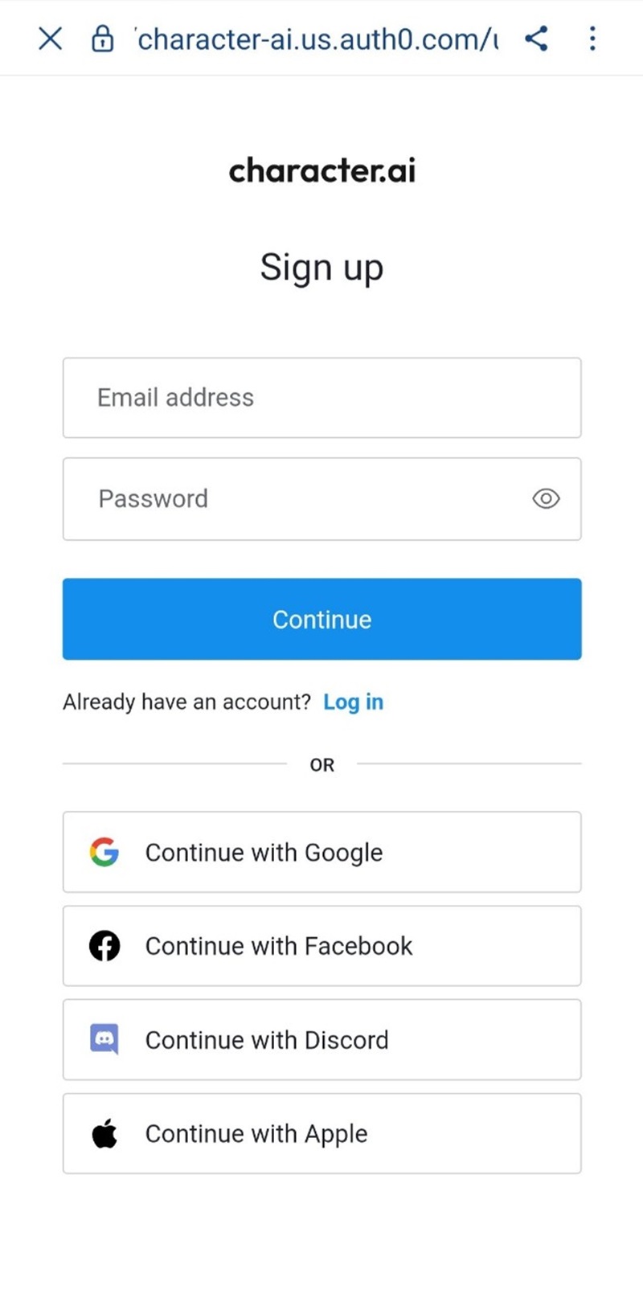Image resolution: width=643 pixels, height=1298 pixels.
Task: Click the share icon in the address bar
Action: pyautogui.click(x=536, y=38)
